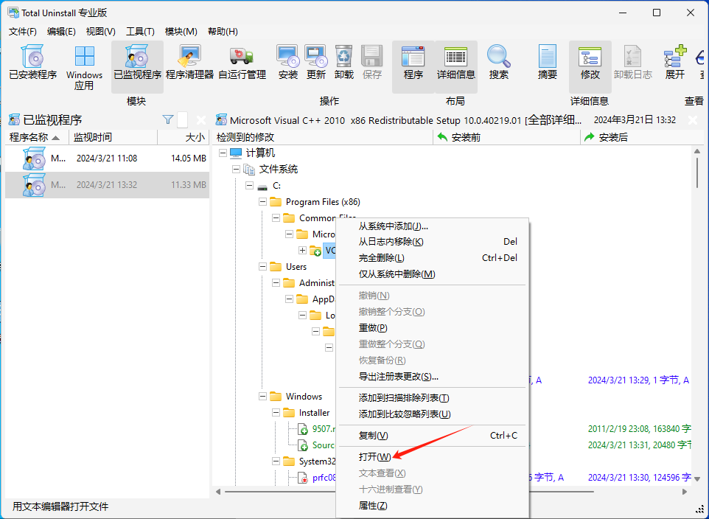Choose 添加到比较忽略列表(U) entry
This screenshot has width=709, height=519.
click(433, 414)
